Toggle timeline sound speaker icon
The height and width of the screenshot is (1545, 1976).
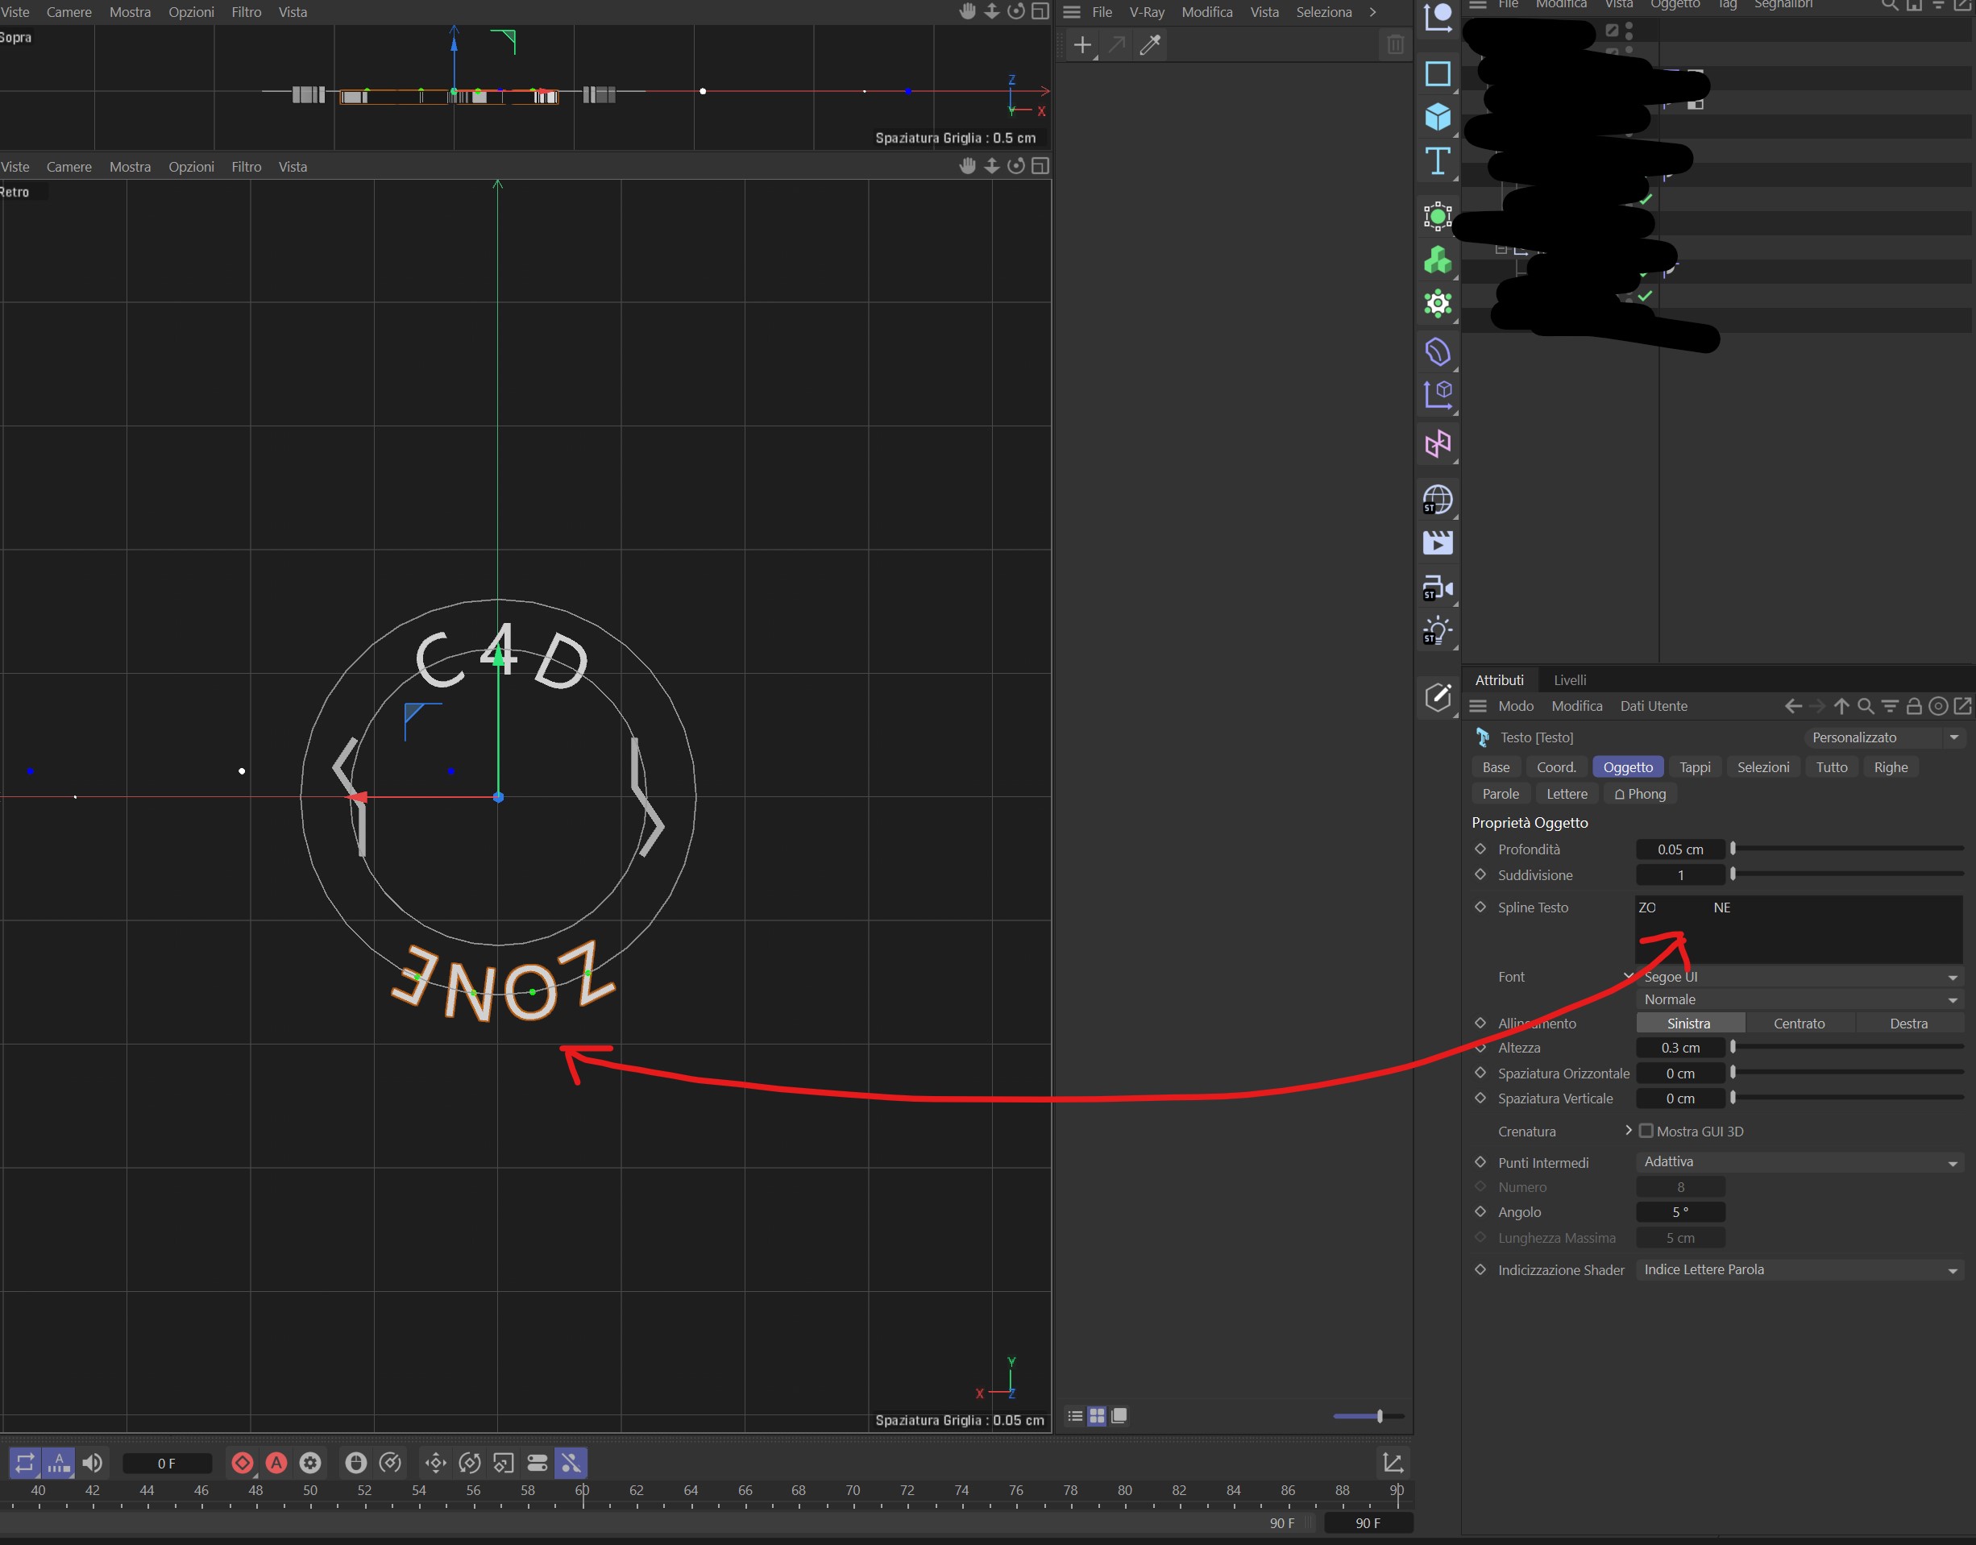coord(93,1463)
